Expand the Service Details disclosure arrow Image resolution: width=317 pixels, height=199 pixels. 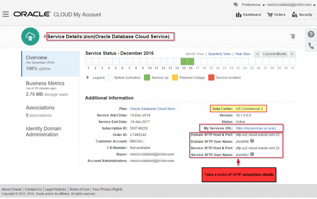pos(45,36)
